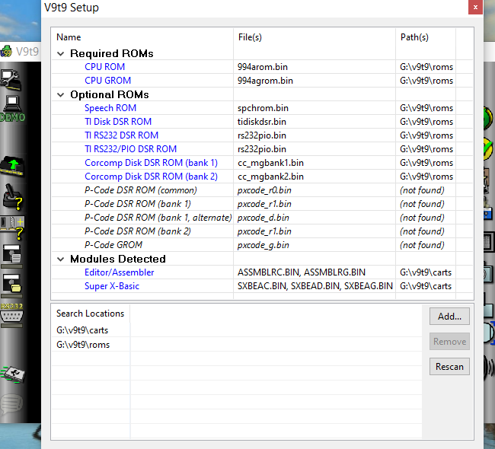This screenshot has height=449, width=495.
Task: Click the disk drive icon showing a file list
Action: coord(12,256)
